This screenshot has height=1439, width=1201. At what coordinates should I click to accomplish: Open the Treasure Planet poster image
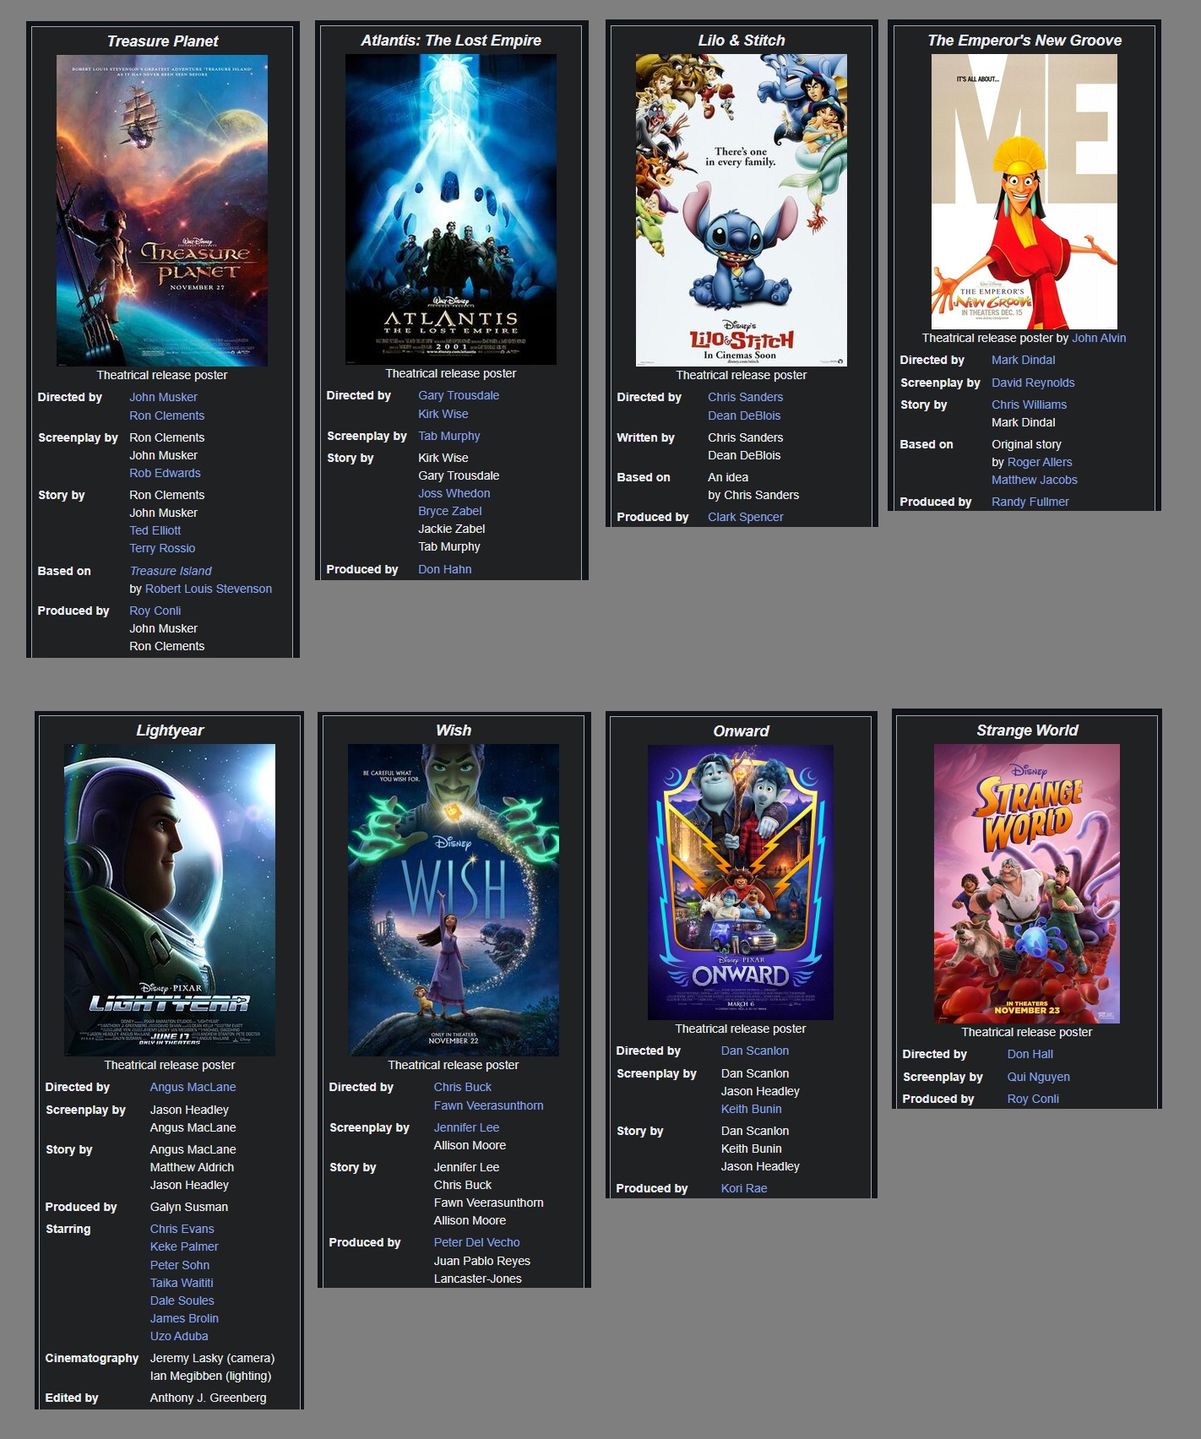pyautogui.click(x=162, y=210)
